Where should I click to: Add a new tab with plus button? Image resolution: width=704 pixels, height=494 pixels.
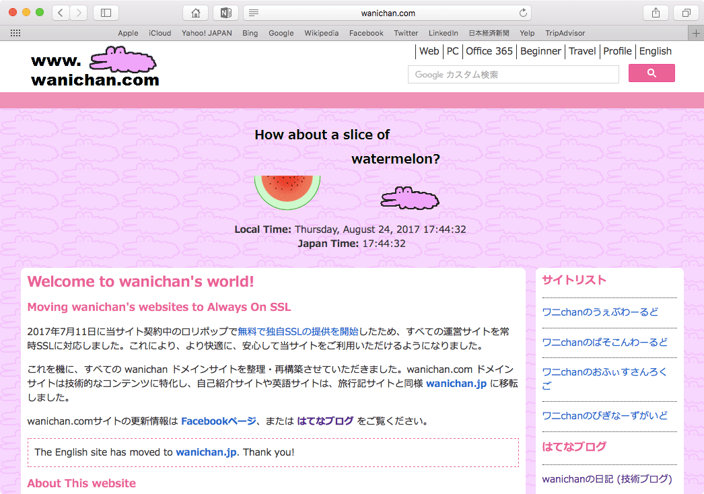(696, 33)
